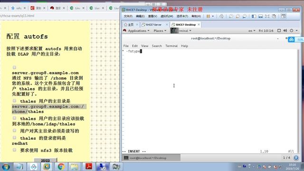
Task: Click the thumbnail bar view icon
Action: [x=261, y=16]
